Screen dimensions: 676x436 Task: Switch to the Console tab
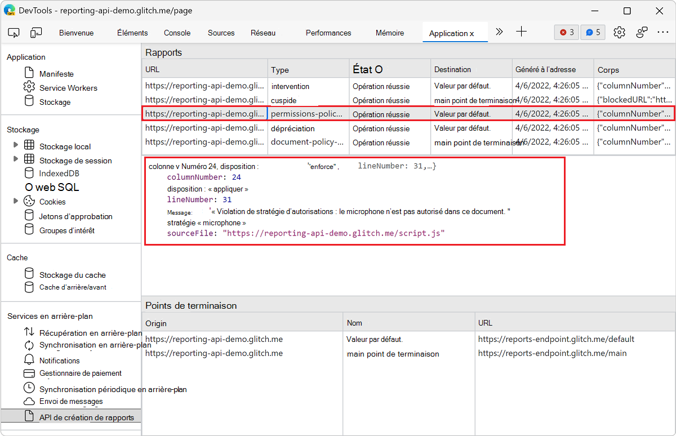click(177, 32)
